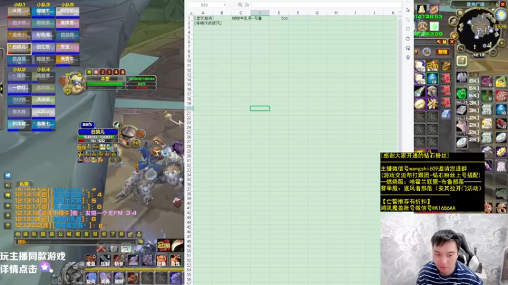Select the 团 channel shortcut in chat bar
Screen dimensions: 508x285
43,234
